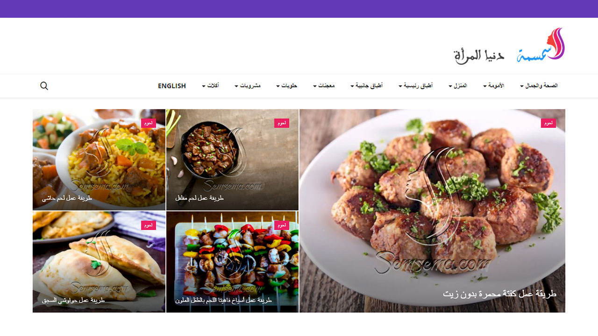Select the حلويات menu item
This screenshot has width=598, height=336.
tap(286, 86)
